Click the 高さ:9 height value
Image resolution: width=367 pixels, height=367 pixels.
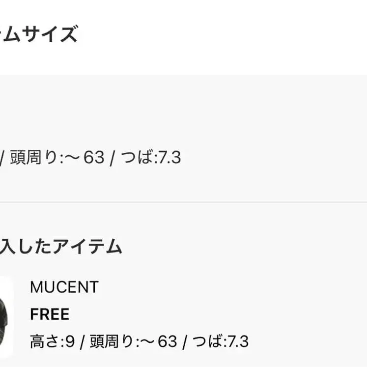point(52,341)
